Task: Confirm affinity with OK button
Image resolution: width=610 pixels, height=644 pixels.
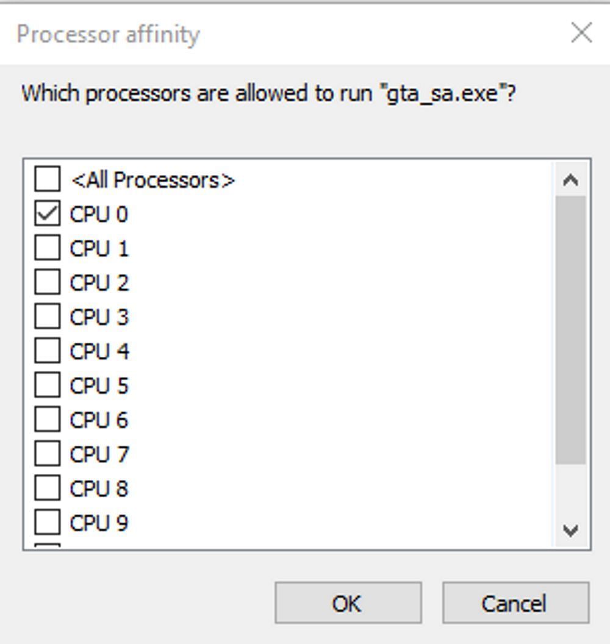Action: click(x=348, y=603)
